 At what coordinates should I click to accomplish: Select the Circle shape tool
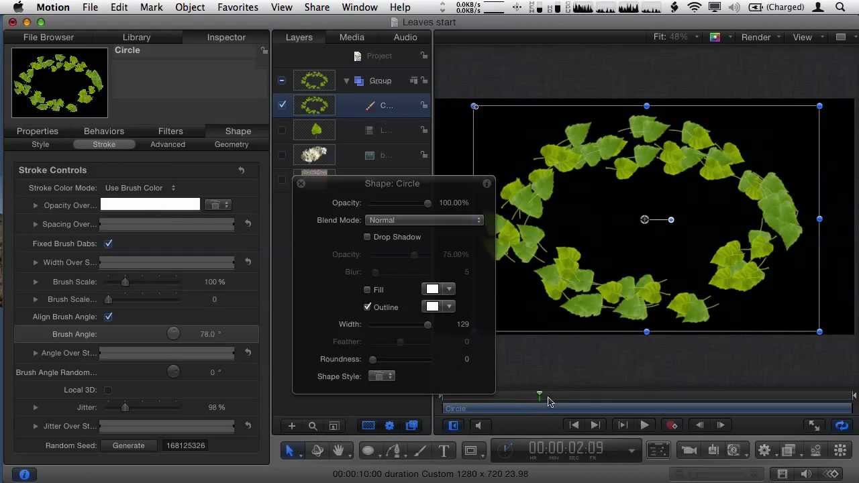click(368, 451)
